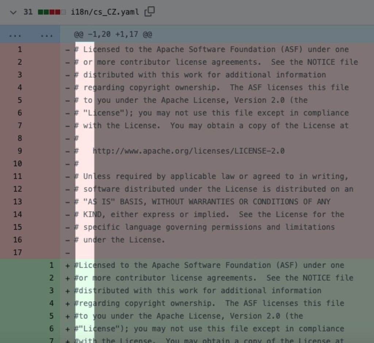Screen dimensions: 374x343
Task: Open the i18n/cs_CZ.yaml file name
Action: tap(104, 12)
